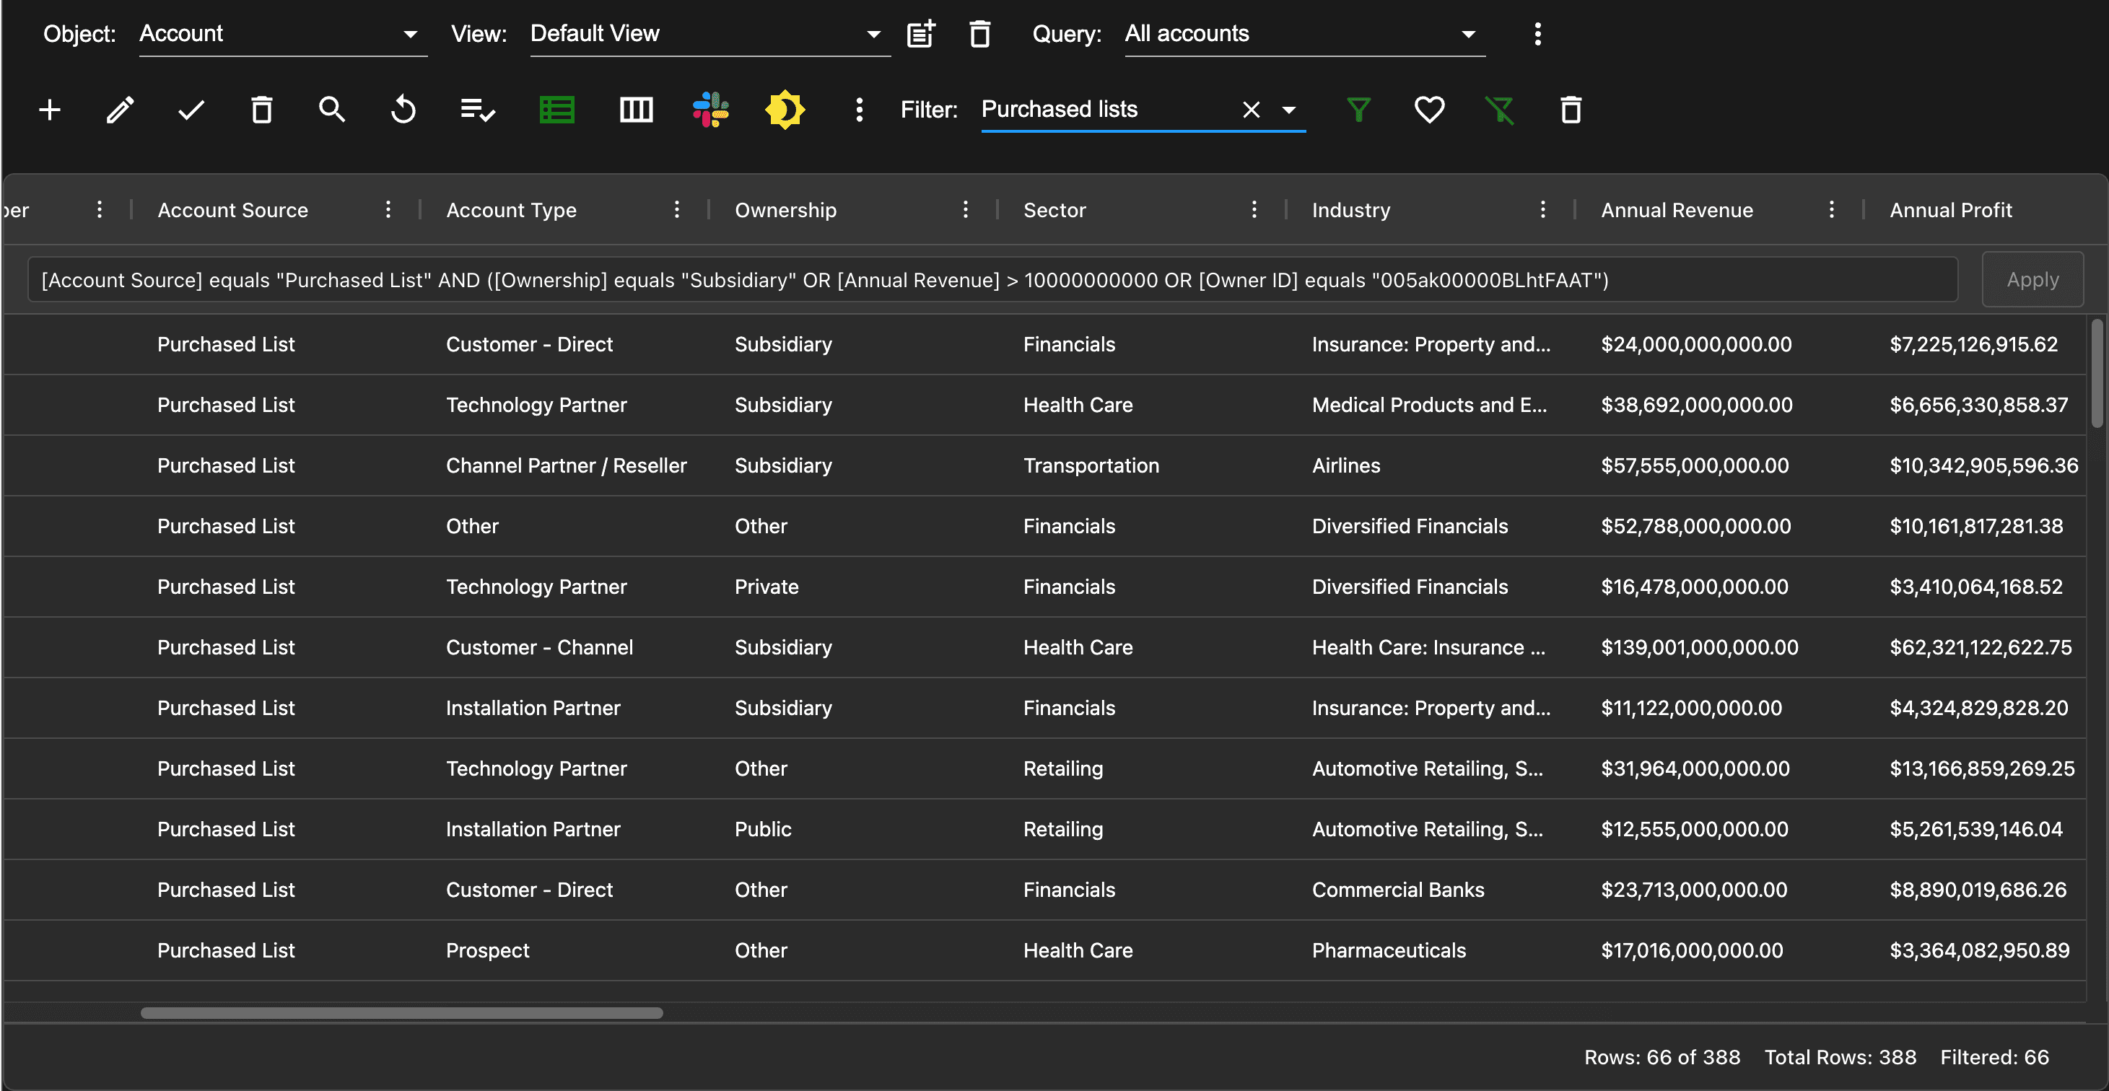Toggle the green row list view icon
This screenshot has height=1091, width=2109.
tap(556, 110)
